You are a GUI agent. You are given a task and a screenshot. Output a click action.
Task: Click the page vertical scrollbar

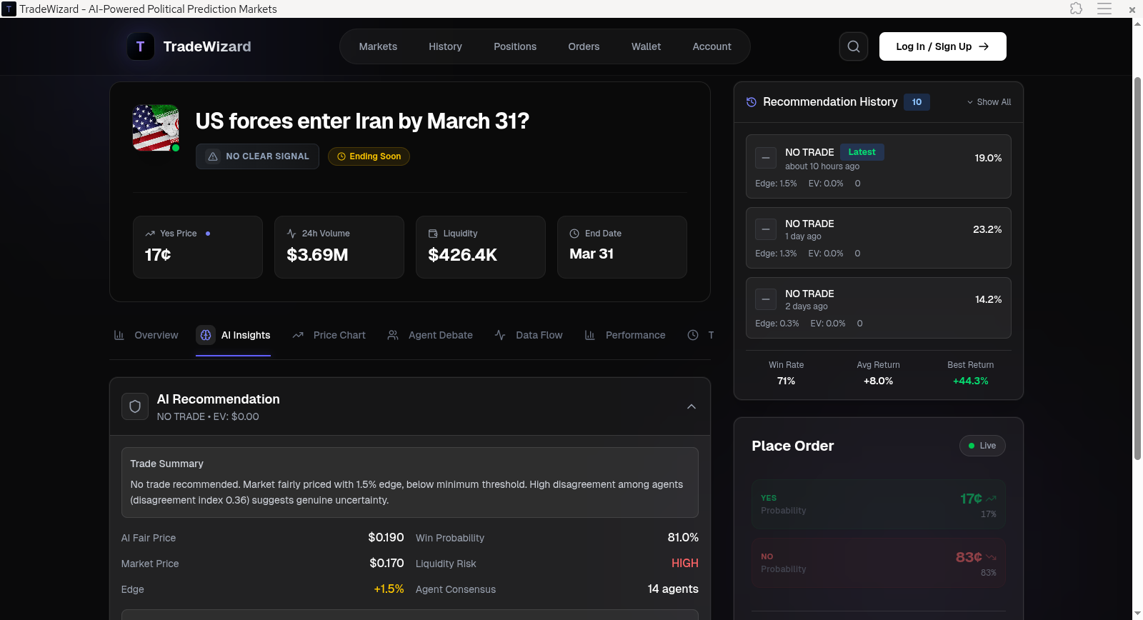click(1137, 268)
